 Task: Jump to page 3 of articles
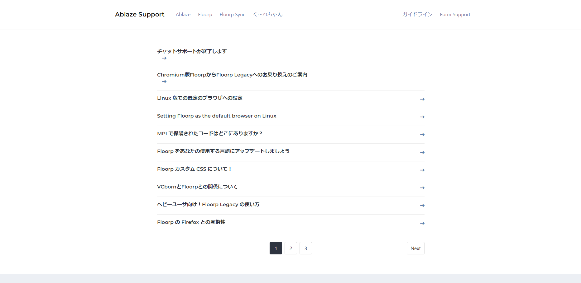coord(305,248)
